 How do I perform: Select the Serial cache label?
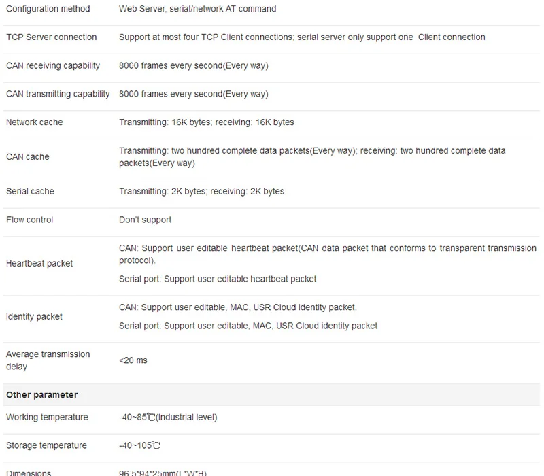coord(30,191)
